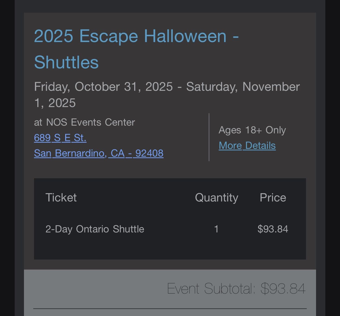
Task: Open the San Bernardino city link
Action: (69, 153)
